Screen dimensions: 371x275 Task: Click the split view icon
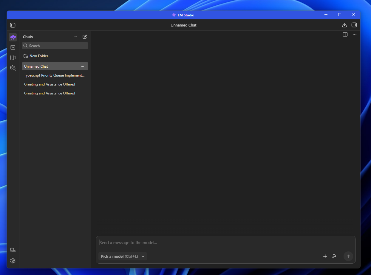click(345, 35)
